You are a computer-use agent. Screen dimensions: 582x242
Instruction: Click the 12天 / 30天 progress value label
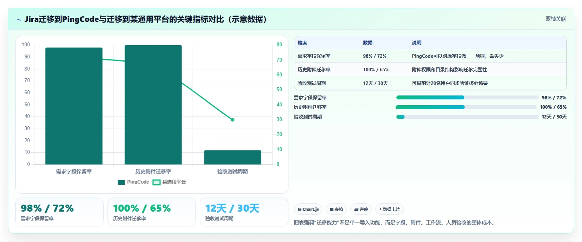pyautogui.click(x=554, y=117)
